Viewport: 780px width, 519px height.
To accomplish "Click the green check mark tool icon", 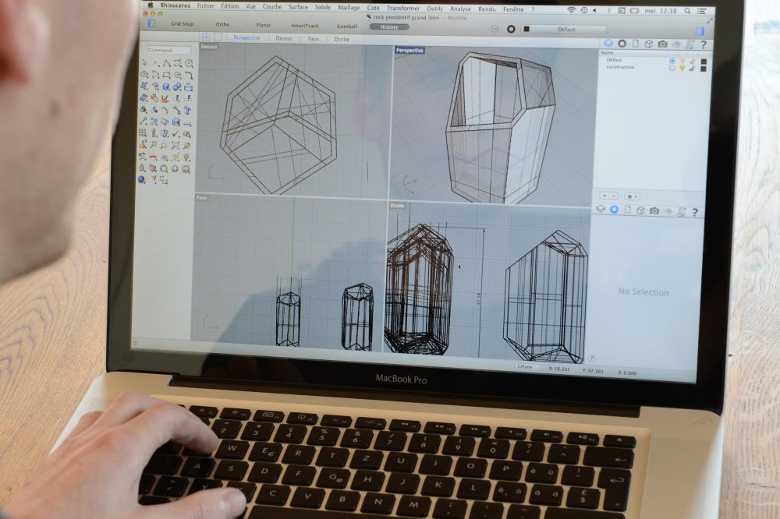I will coord(175,134).
